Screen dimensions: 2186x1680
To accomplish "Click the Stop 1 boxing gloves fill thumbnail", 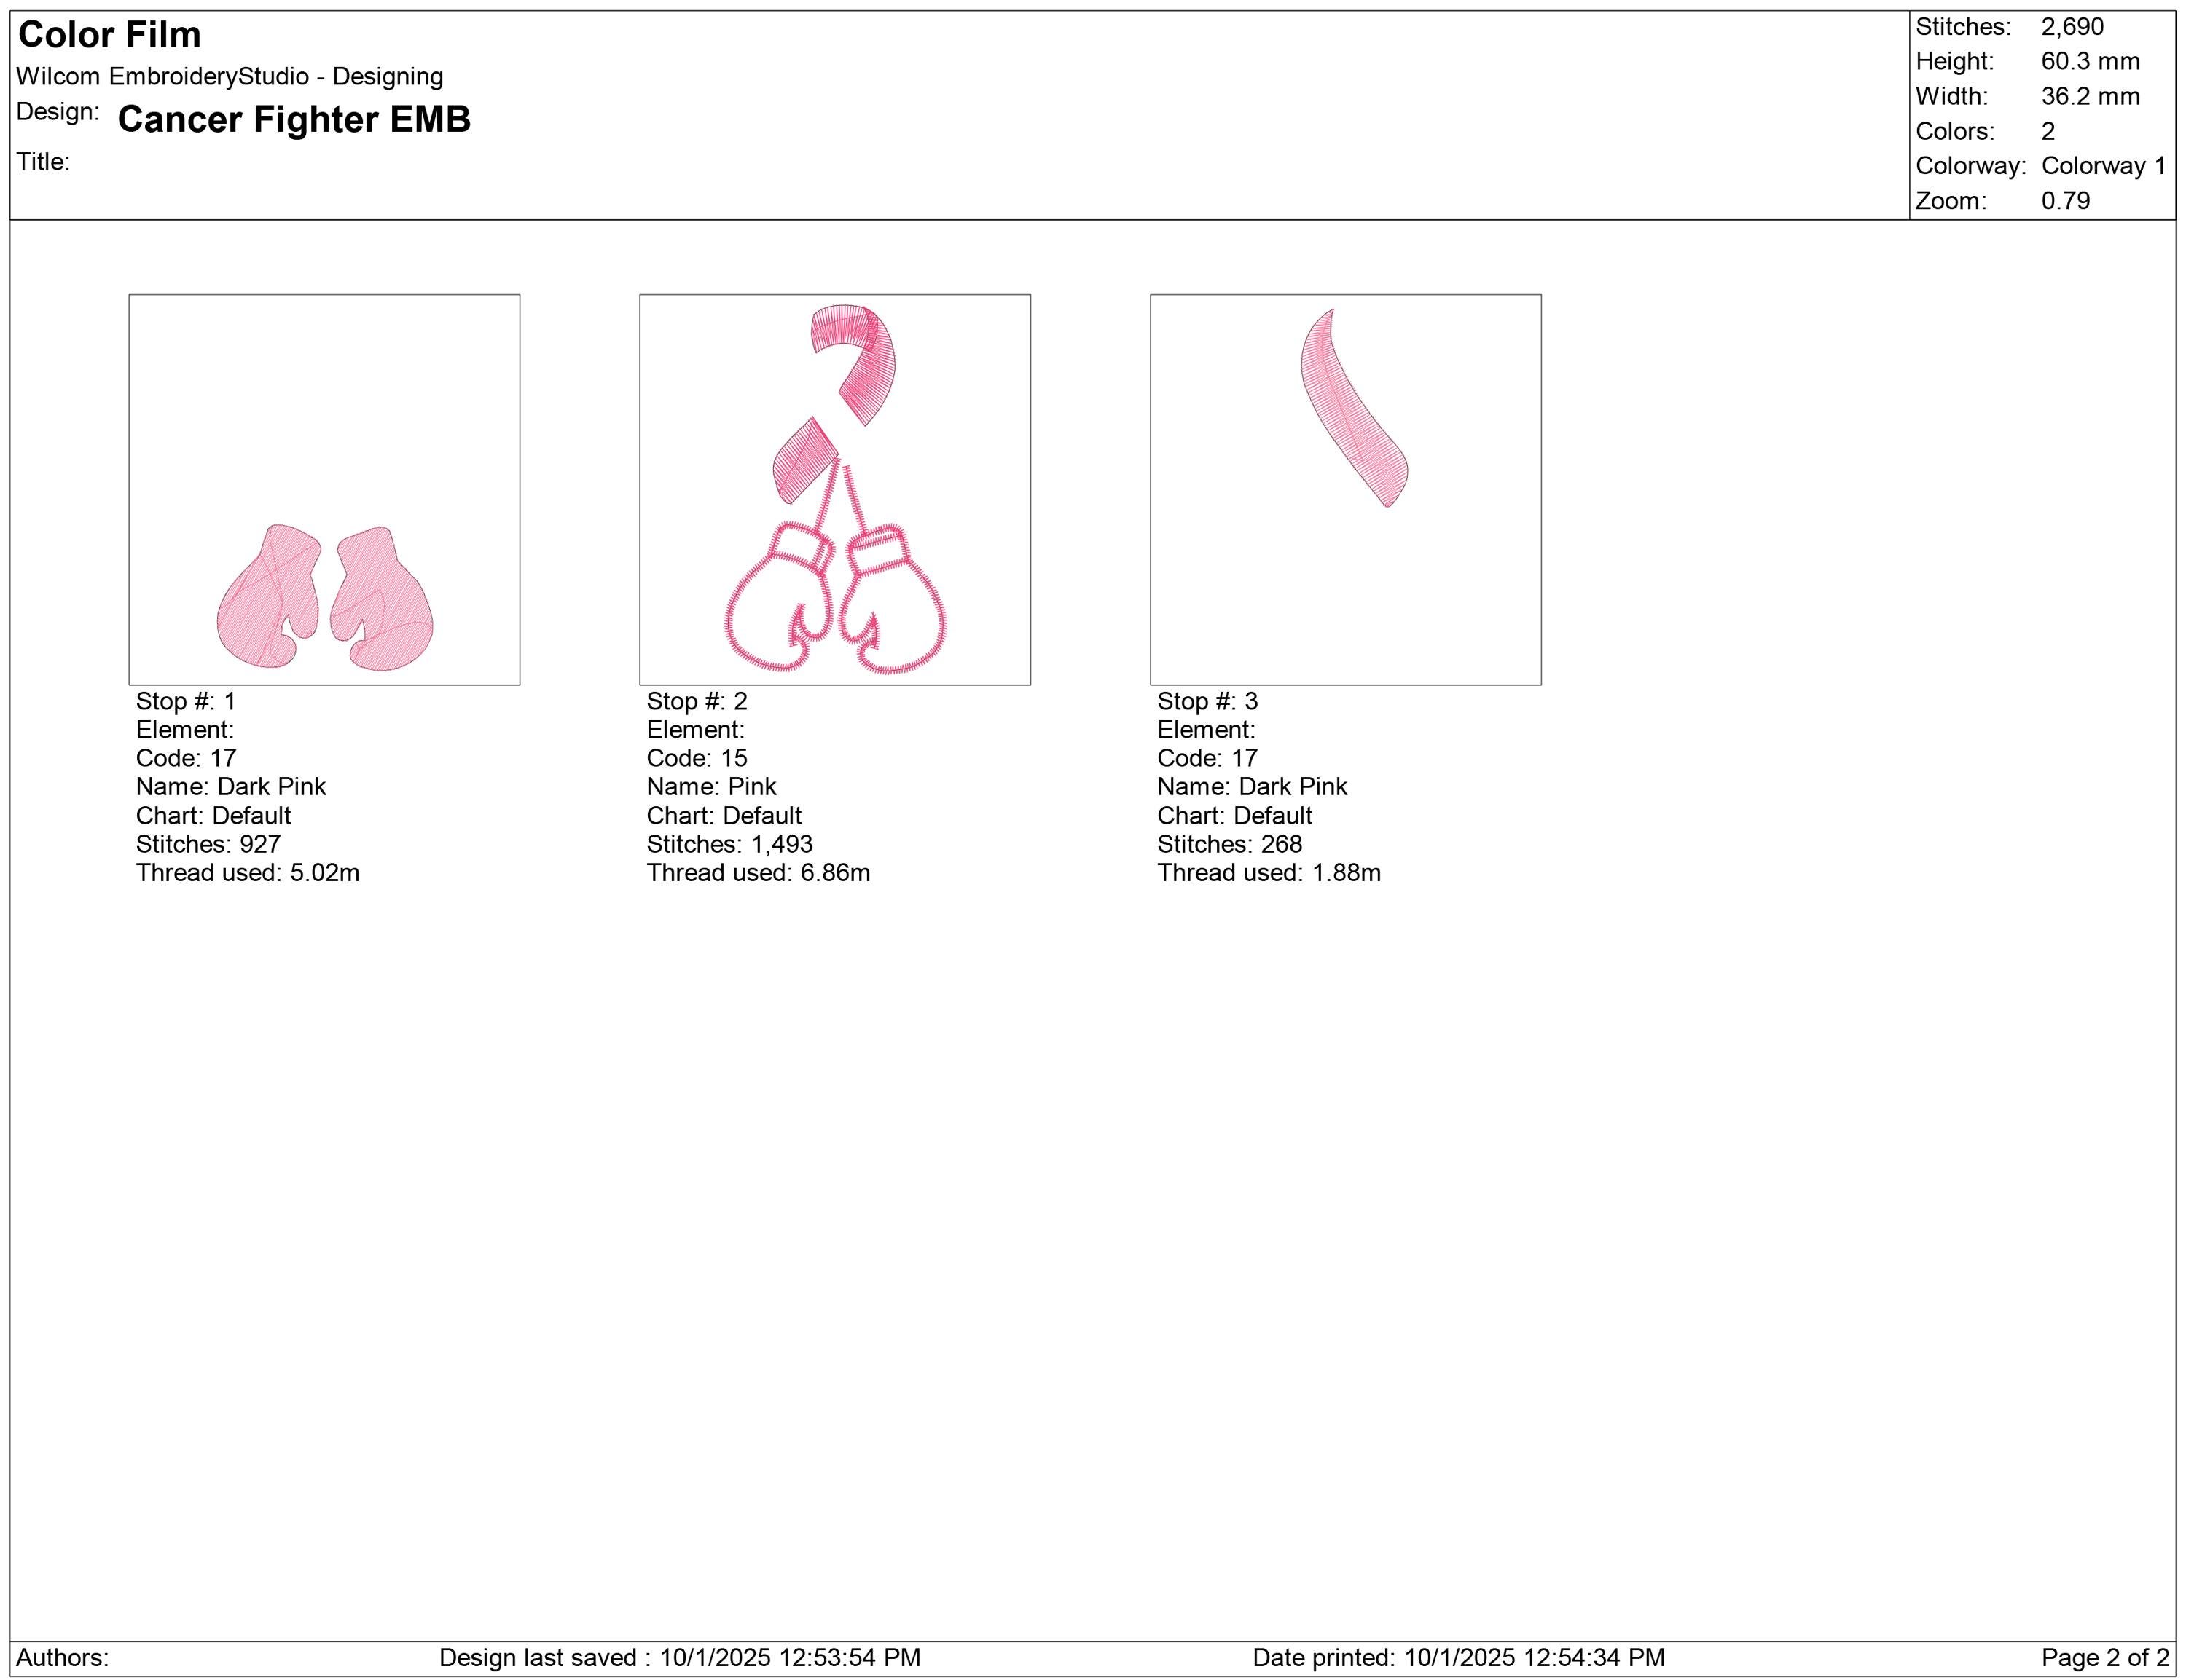I will click(x=324, y=490).
